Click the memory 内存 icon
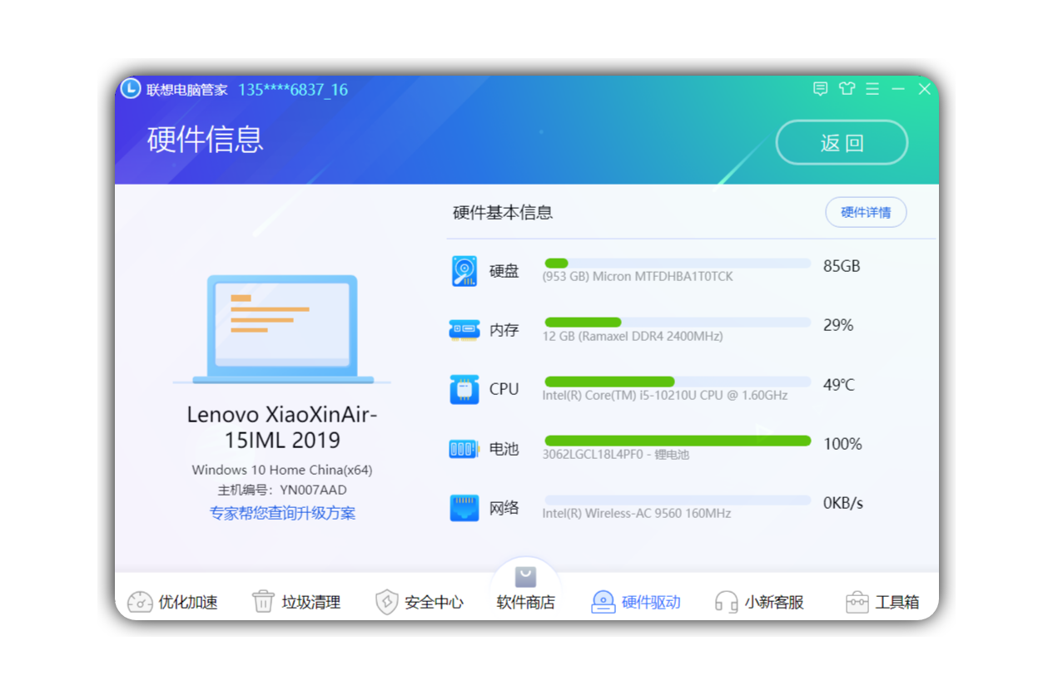The width and height of the screenshot is (1053, 695). (464, 330)
